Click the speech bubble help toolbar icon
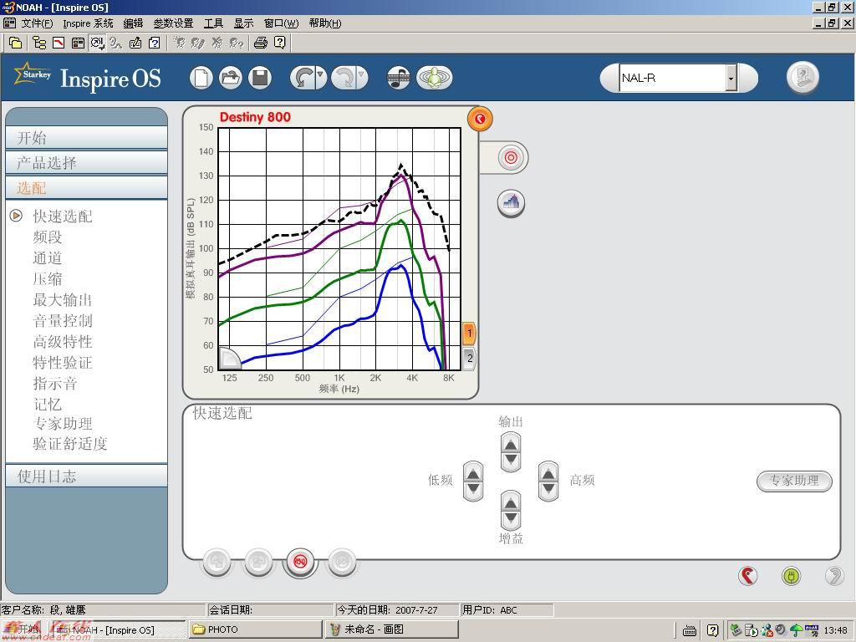This screenshot has width=856, height=642. click(279, 42)
